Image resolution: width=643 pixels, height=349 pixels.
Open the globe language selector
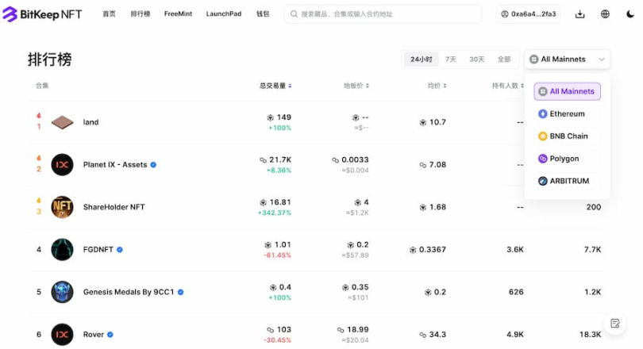(605, 14)
